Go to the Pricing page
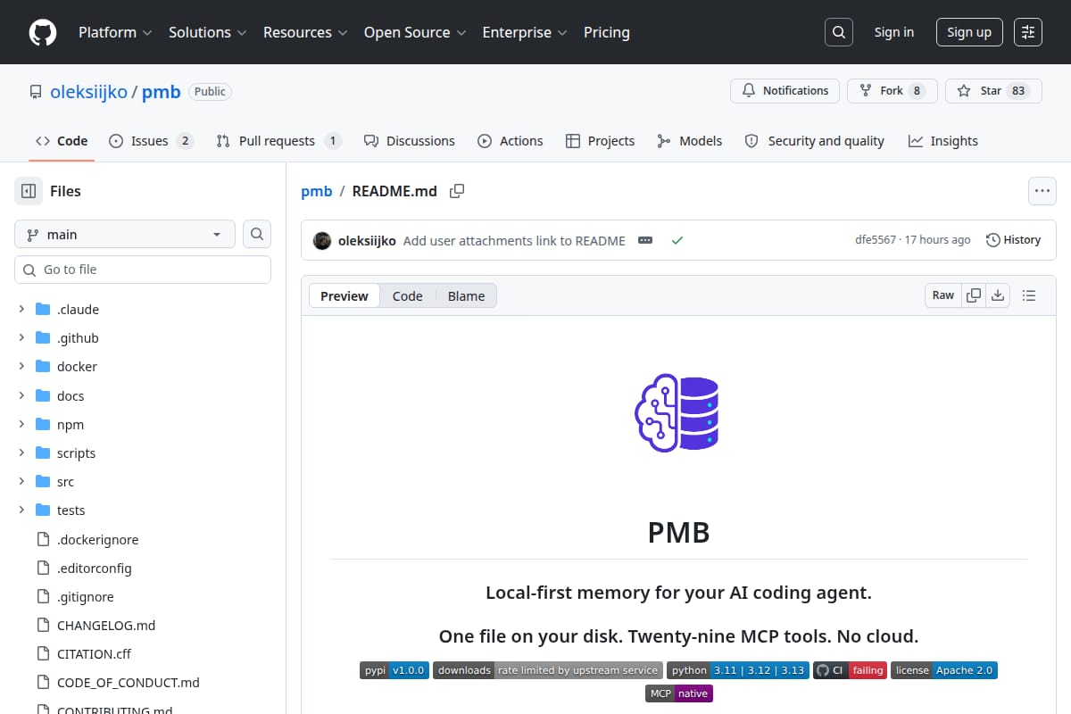This screenshot has width=1071, height=714. 607,32
